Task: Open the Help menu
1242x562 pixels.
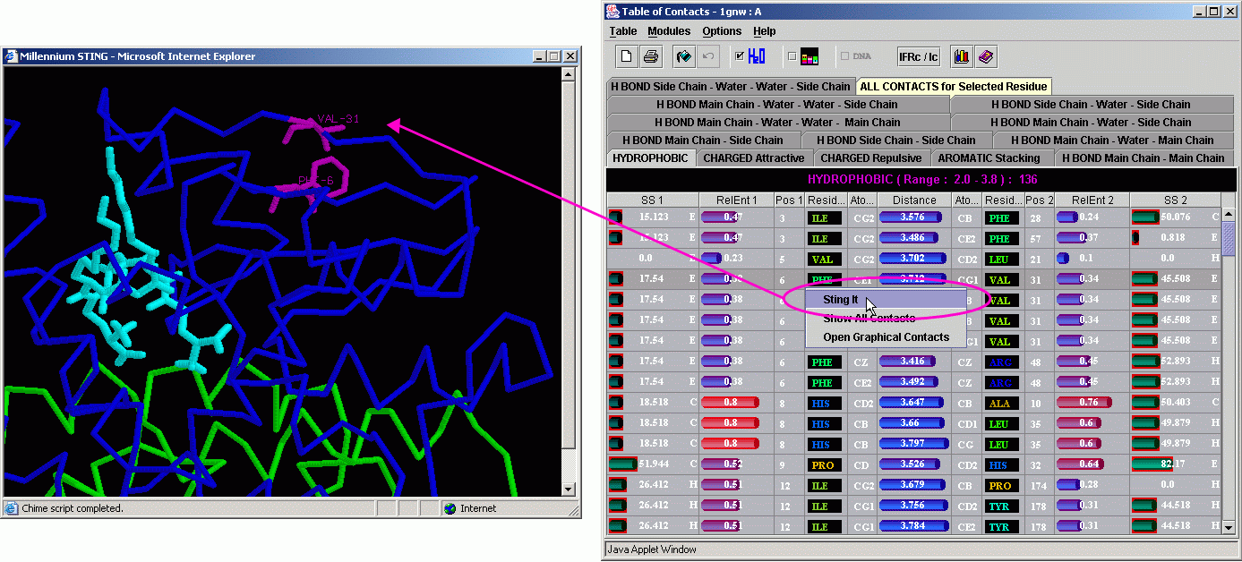Action: click(x=765, y=31)
